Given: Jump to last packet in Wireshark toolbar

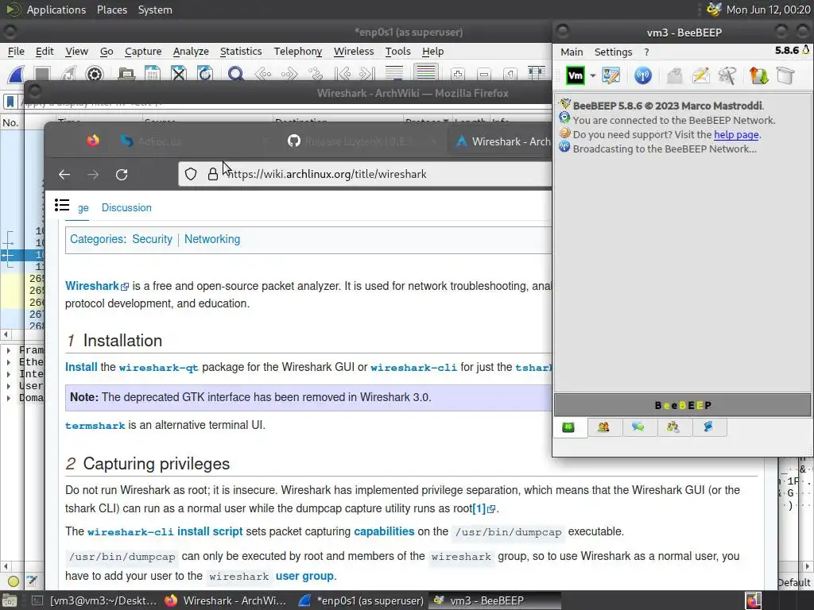Looking at the screenshot, I should click(368, 74).
